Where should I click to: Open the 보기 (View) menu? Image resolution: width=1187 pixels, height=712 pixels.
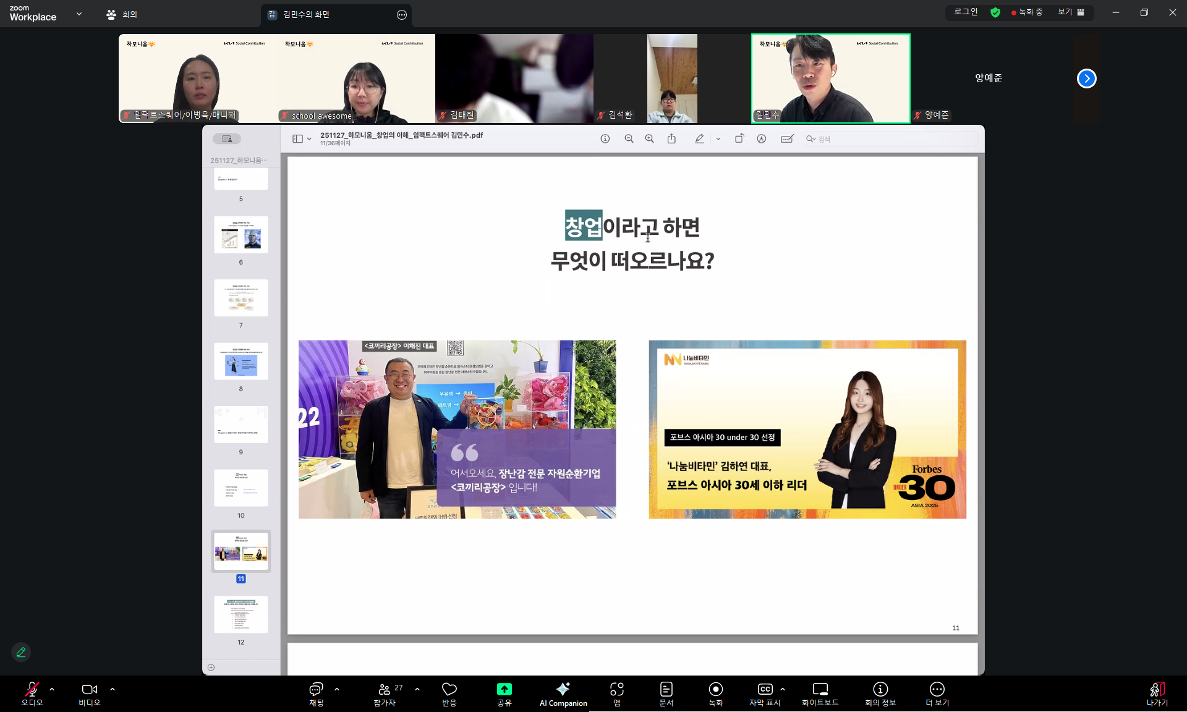(1070, 12)
